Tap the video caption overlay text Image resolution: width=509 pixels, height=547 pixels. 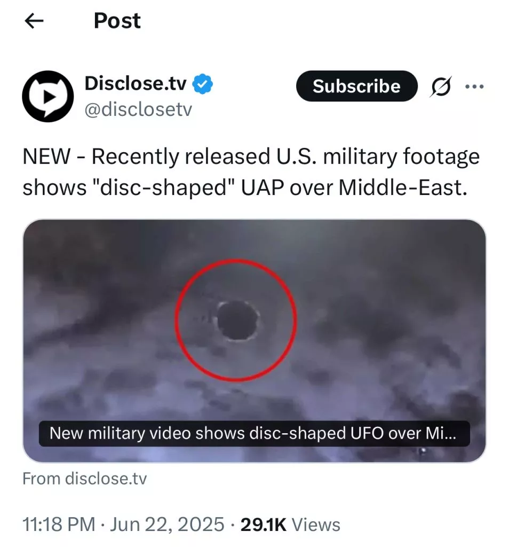coord(253,433)
